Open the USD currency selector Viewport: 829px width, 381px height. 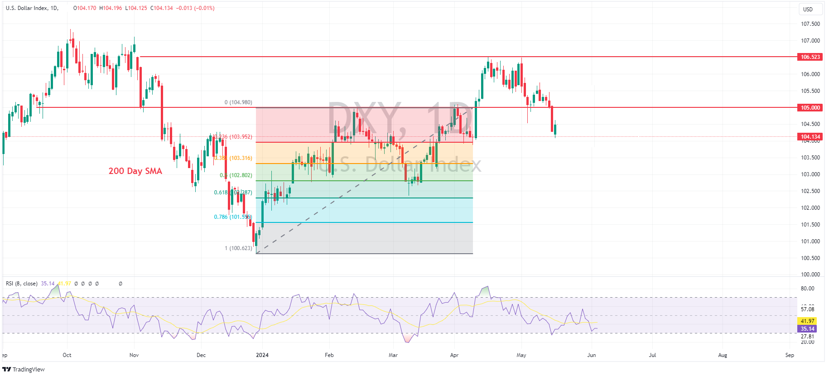pyautogui.click(x=808, y=9)
